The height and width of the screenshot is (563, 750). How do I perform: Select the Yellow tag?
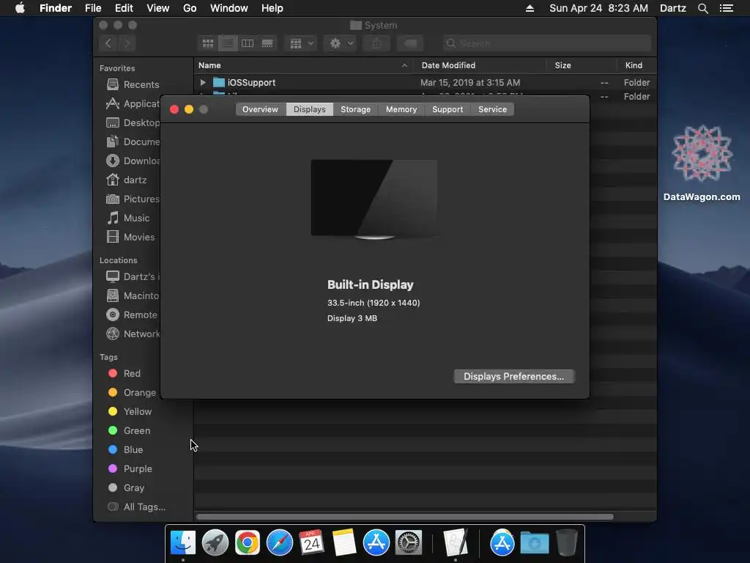(130, 412)
